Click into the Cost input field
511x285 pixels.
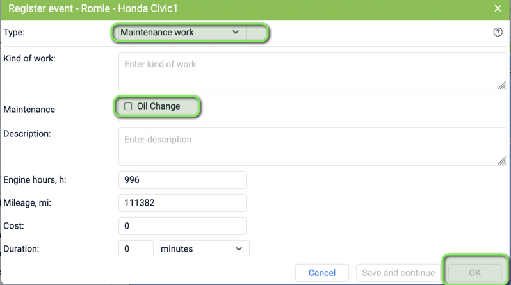182,225
